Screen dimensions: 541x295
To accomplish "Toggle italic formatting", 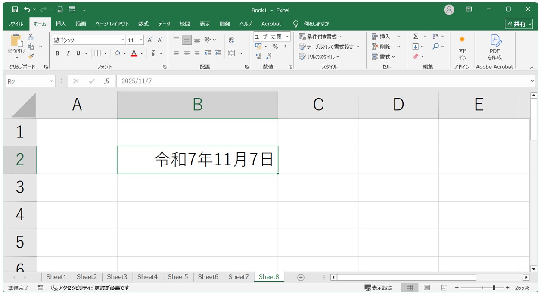I will click(68, 53).
